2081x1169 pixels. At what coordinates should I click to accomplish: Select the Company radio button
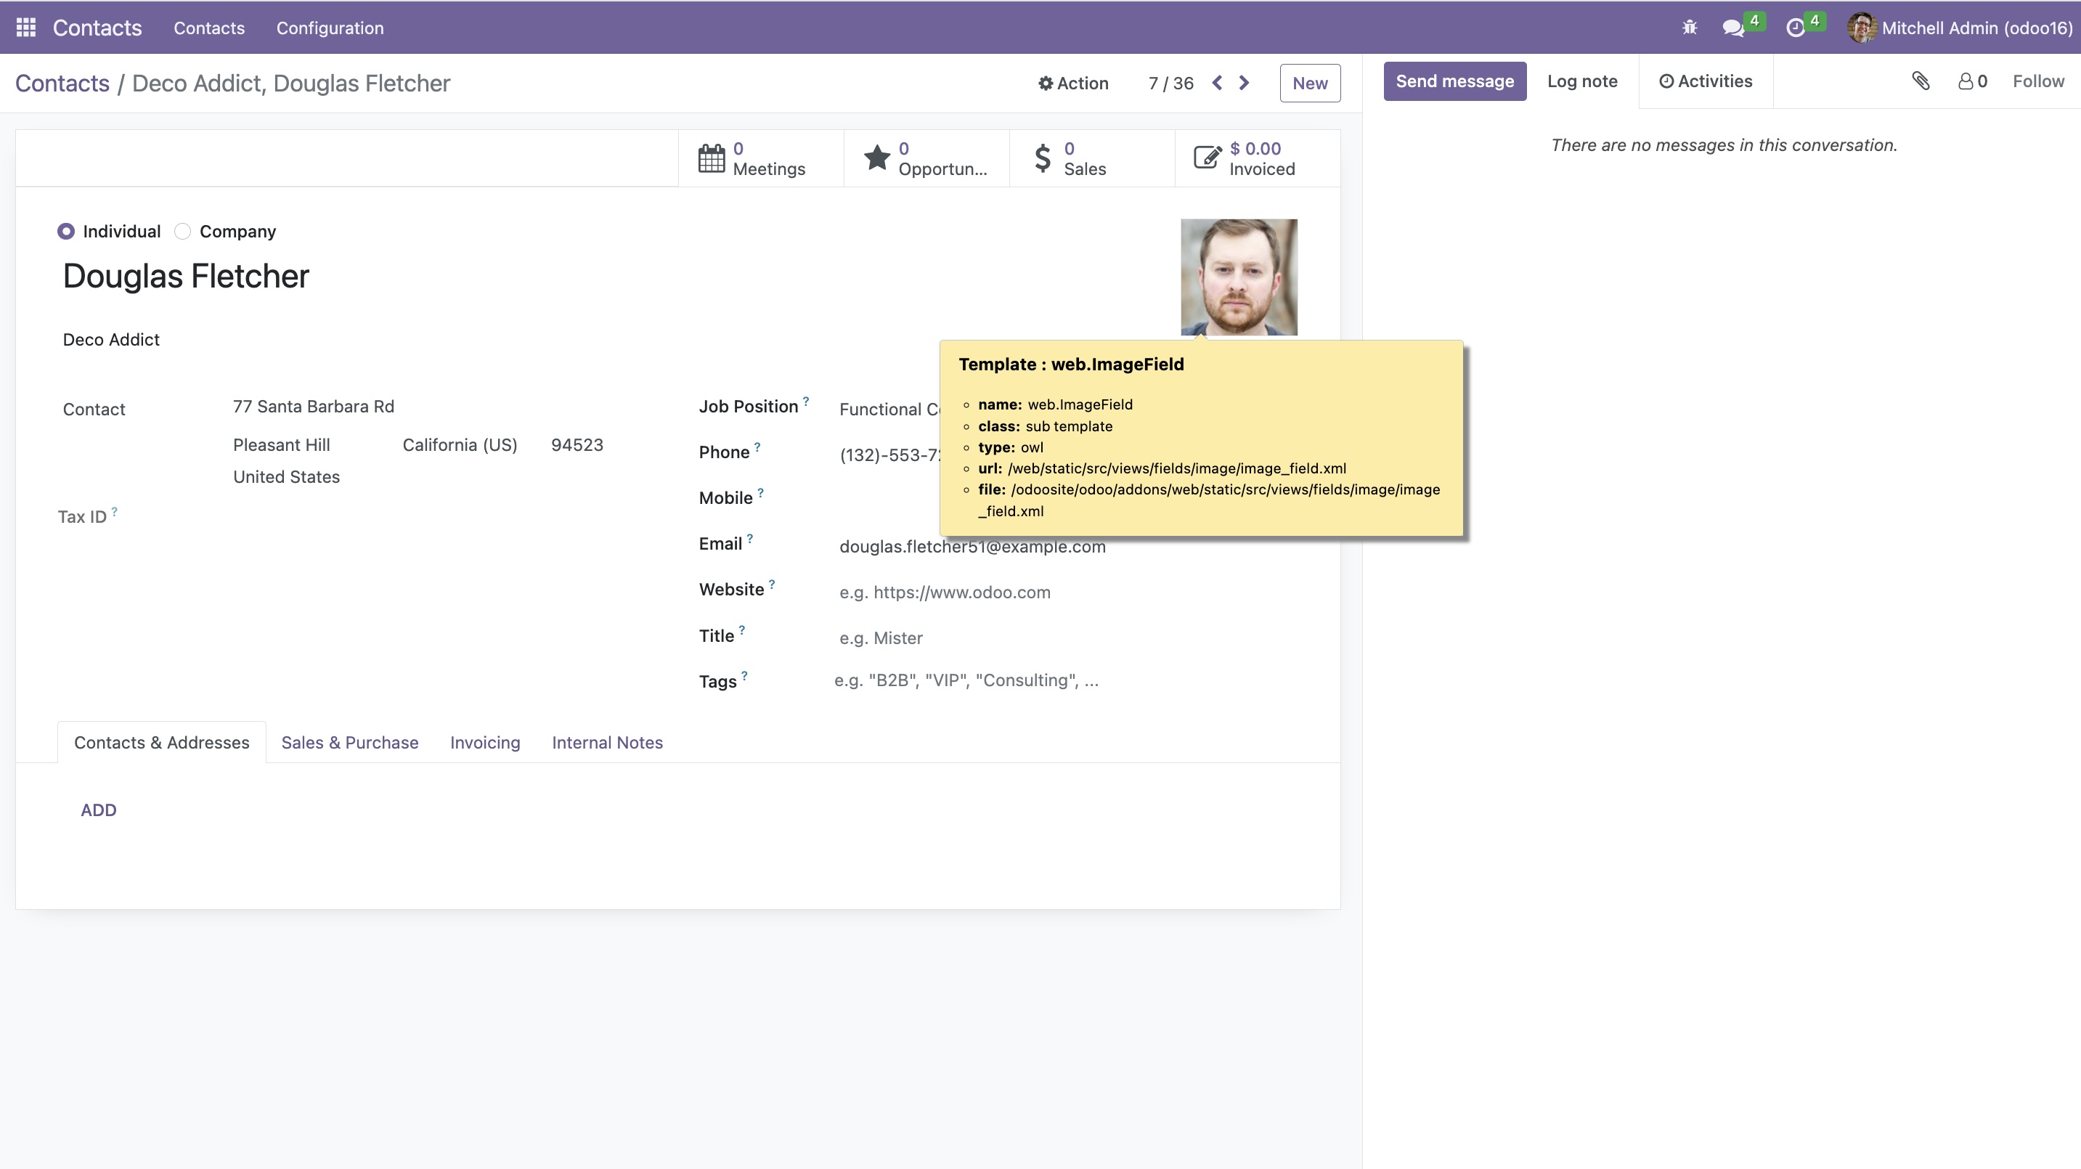point(184,232)
